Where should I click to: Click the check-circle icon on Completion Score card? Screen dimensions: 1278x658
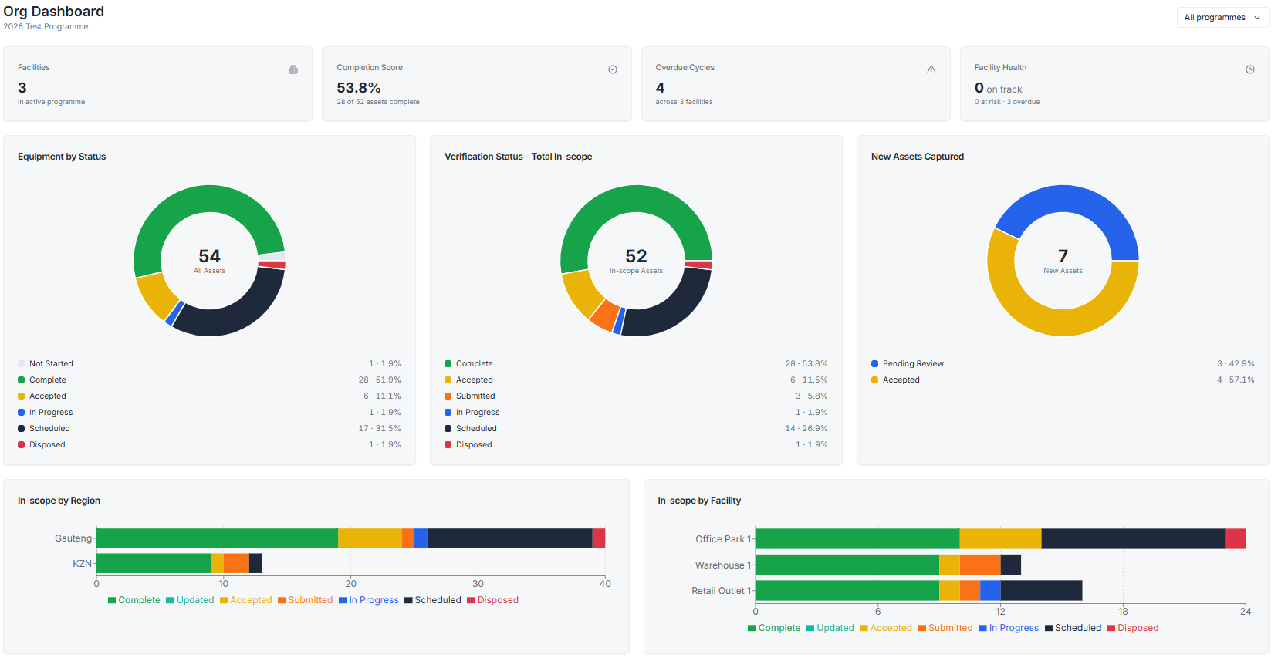pos(613,69)
